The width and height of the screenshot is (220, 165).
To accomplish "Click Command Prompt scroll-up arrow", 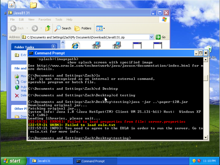I will (205, 60).
